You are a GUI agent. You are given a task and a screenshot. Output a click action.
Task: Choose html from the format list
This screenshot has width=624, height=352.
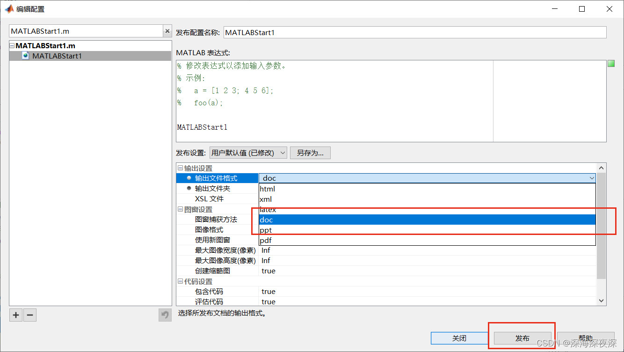[x=427, y=189]
